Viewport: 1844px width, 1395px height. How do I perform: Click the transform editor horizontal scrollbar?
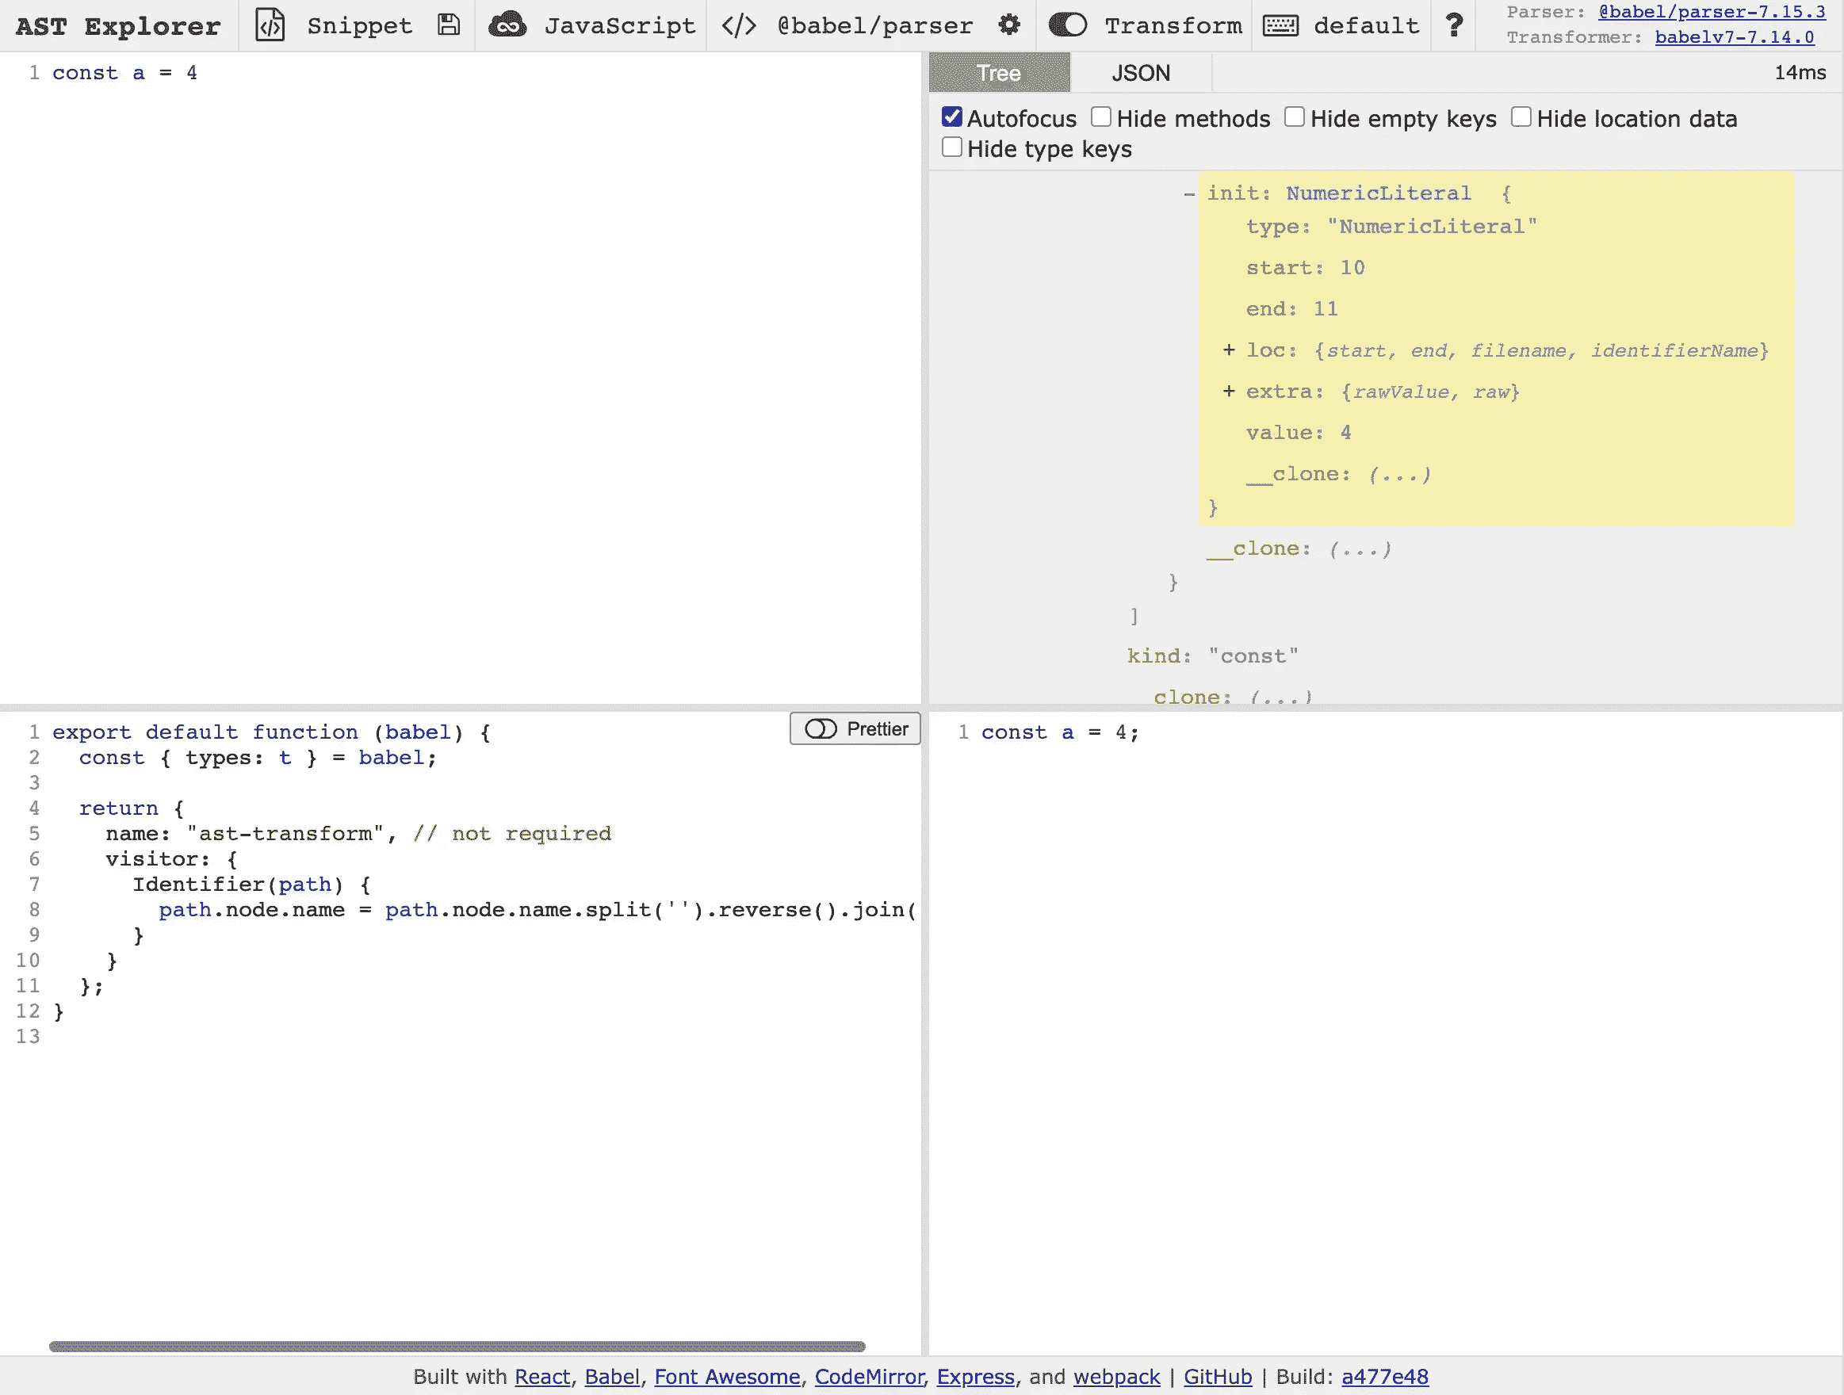457,1347
